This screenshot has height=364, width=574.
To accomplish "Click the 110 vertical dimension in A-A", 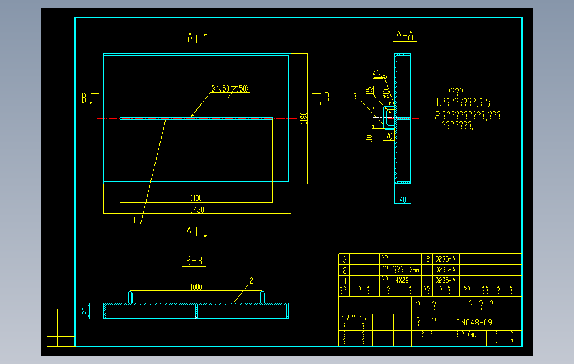I will point(369,138).
